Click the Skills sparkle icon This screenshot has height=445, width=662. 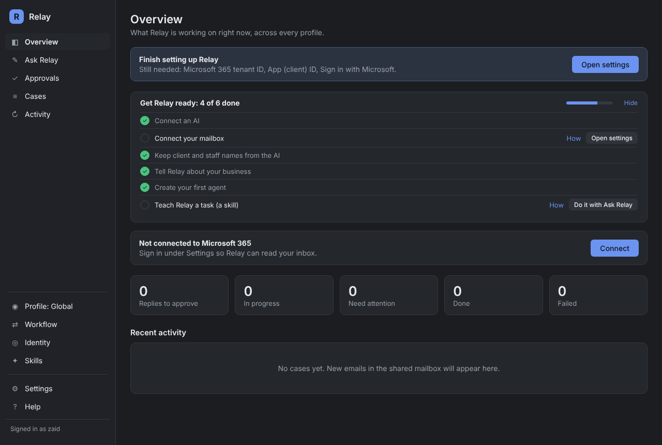point(15,361)
